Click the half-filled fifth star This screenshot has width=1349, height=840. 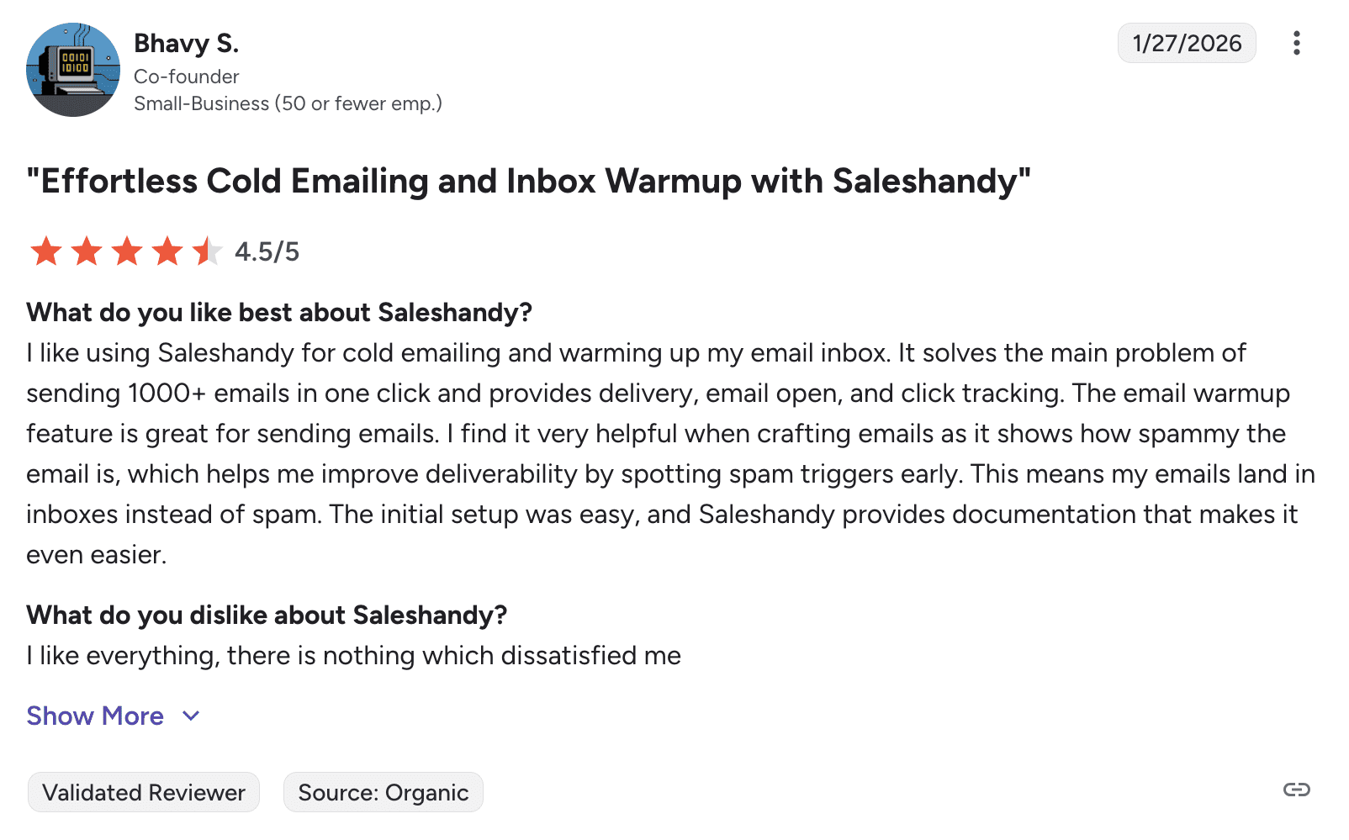206,251
